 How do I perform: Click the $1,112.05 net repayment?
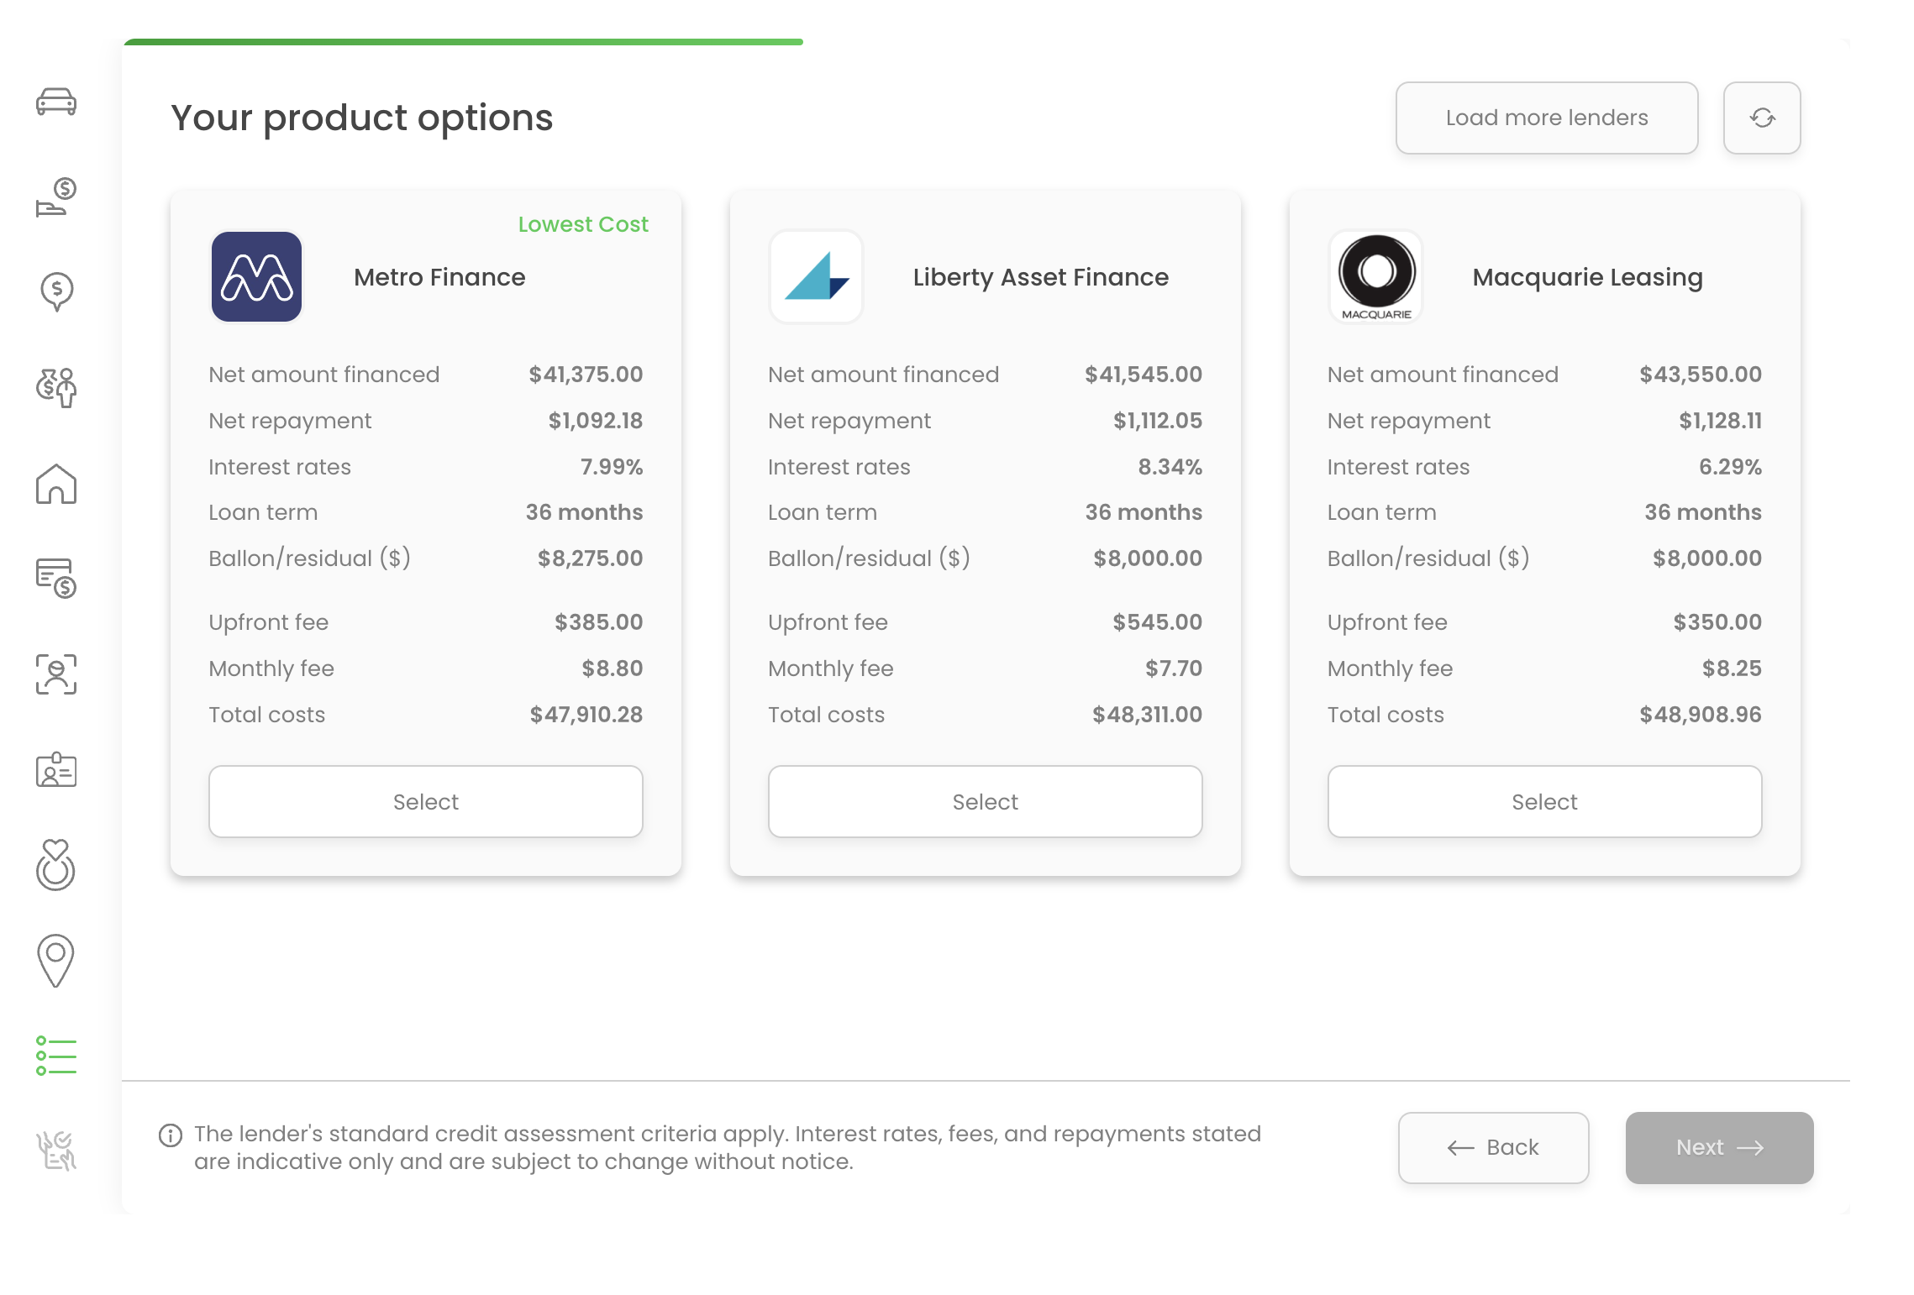point(1158,421)
